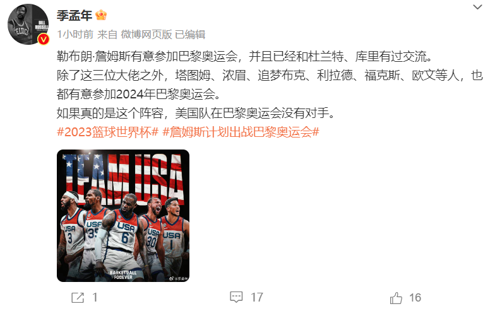Click the 1小时前 timestamp

[75, 34]
